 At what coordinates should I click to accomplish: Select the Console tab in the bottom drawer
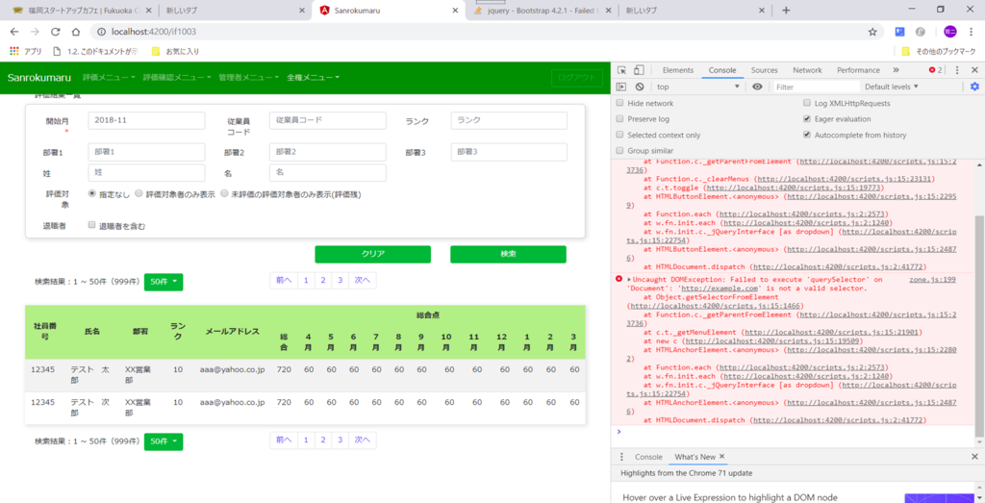click(x=648, y=457)
